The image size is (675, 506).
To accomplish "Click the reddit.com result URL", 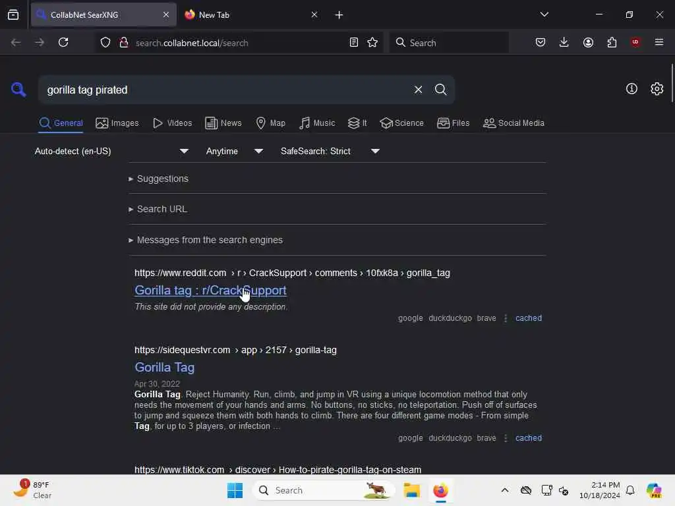I will [292, 273].
